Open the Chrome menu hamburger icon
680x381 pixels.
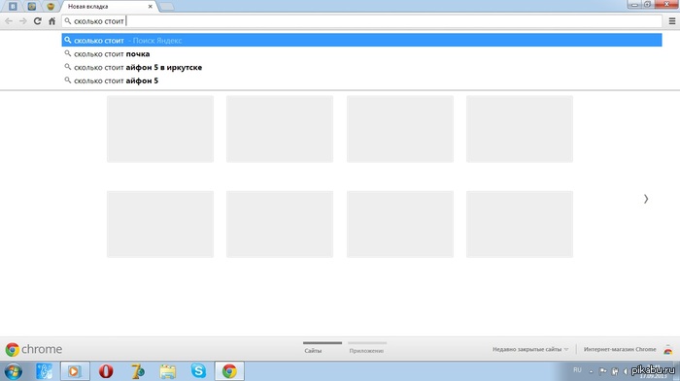click(x=672, y=20)
